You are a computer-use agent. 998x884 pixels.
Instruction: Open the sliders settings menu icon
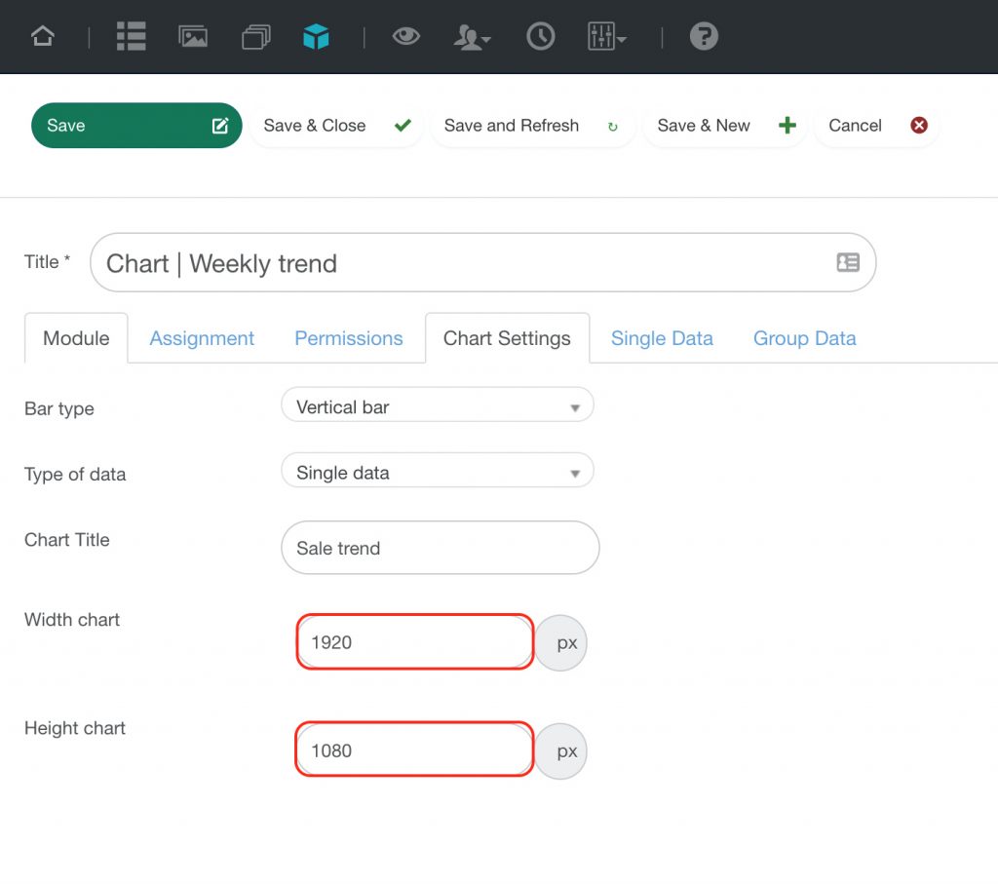tap(606, 36)
